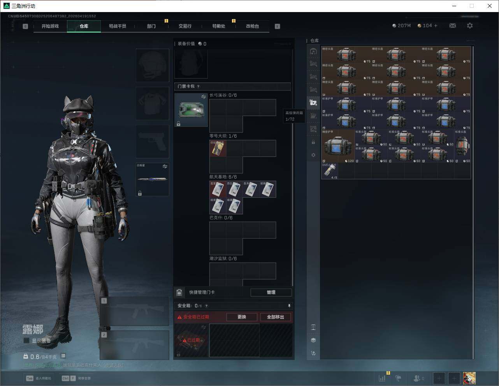Image resolution: width=499 pixels, height=386 pixels.
Task: Click the 全部移出 button
Action: (276, 317)
